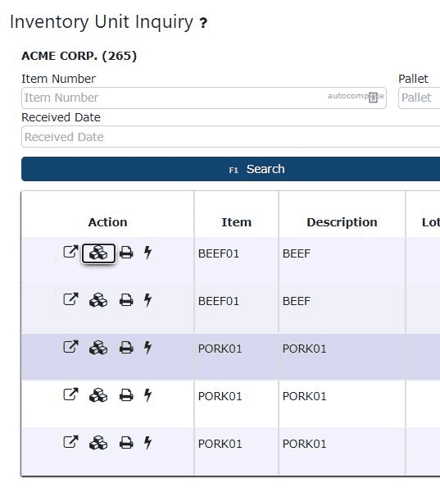Click the boxes icon in second BEEF01 row
The width and height of the screenshot is (440, 488).
point(98,300)
